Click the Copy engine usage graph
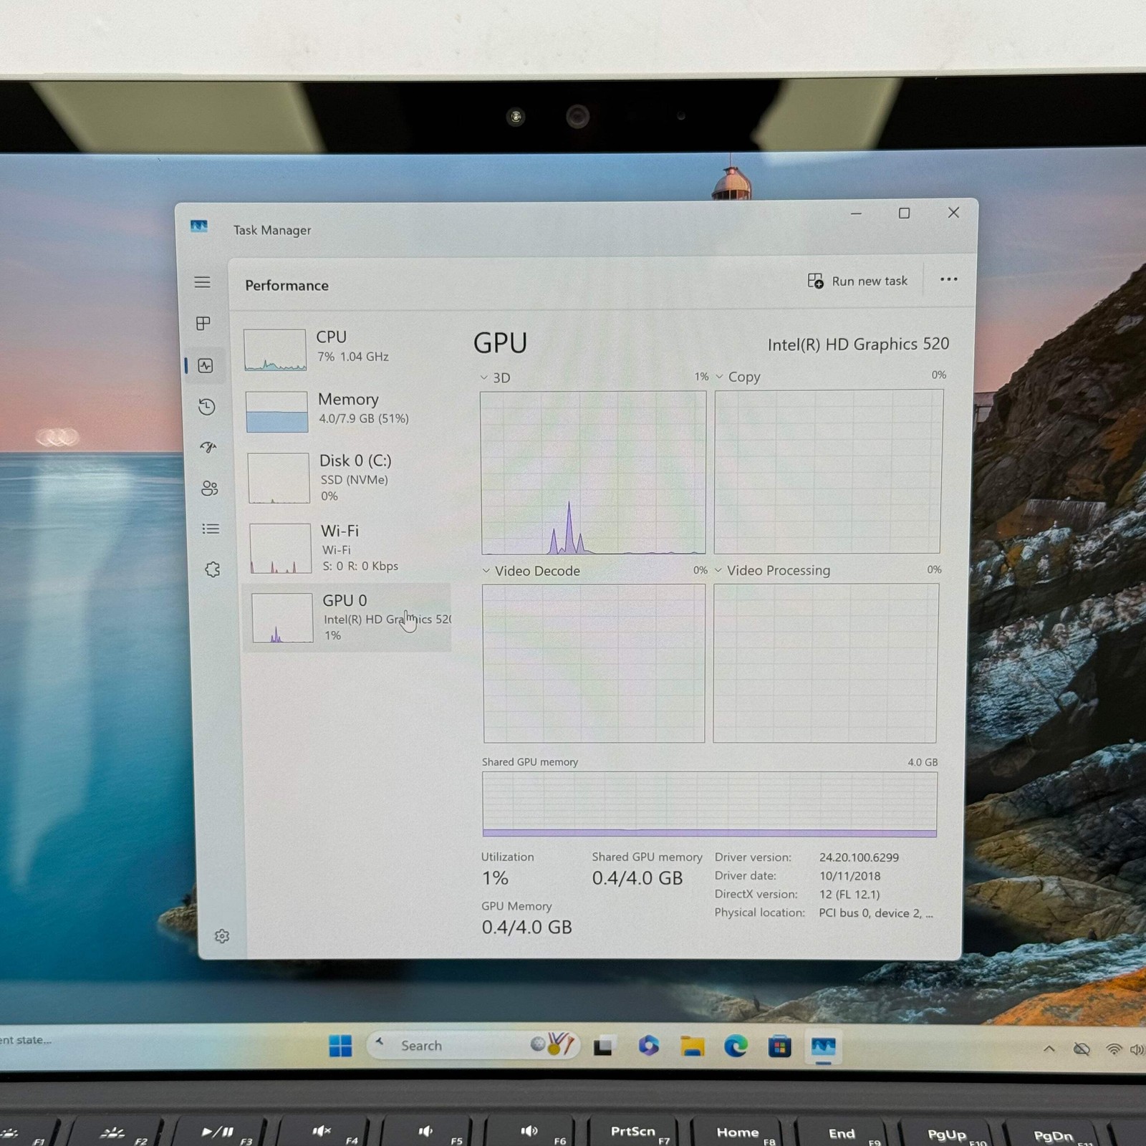This screenshot has width=1146, height=1146. click(x=828, y=471)
